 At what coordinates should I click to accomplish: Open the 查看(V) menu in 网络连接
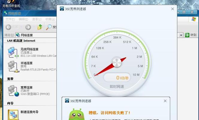click(x=37, y=19)
